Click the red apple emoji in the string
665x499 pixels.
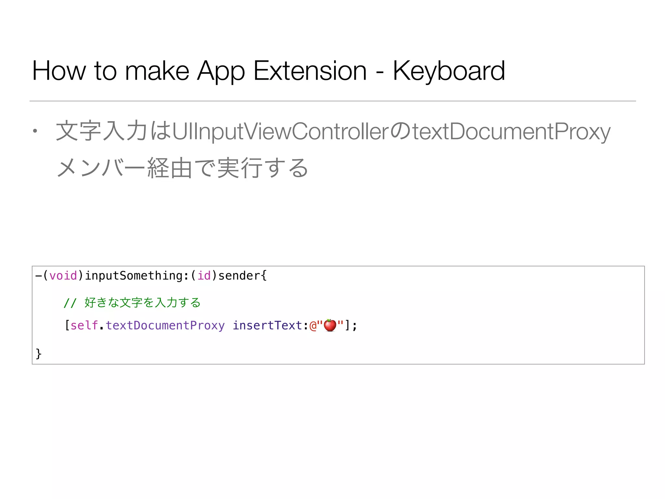[330, 325]
